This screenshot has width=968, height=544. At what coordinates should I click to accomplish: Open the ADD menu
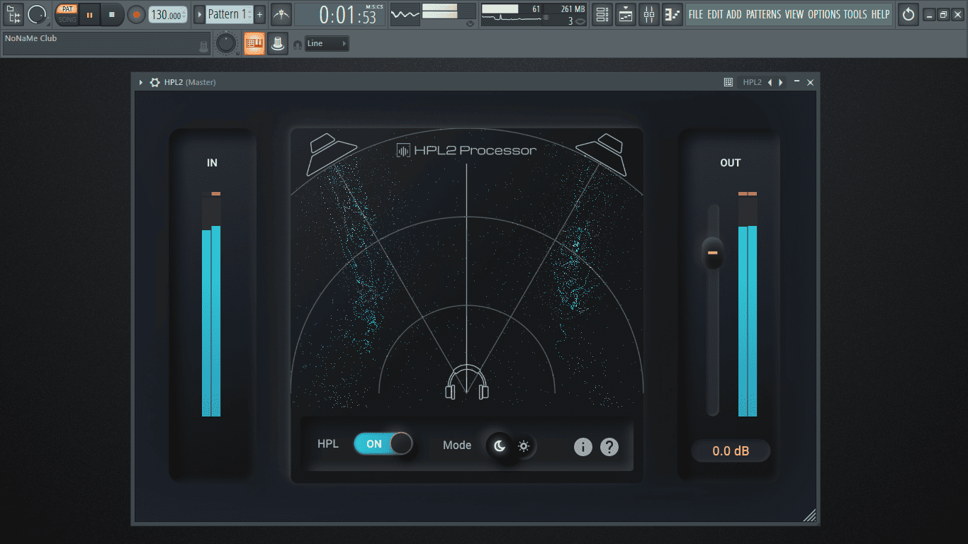[x=734, y=14]
